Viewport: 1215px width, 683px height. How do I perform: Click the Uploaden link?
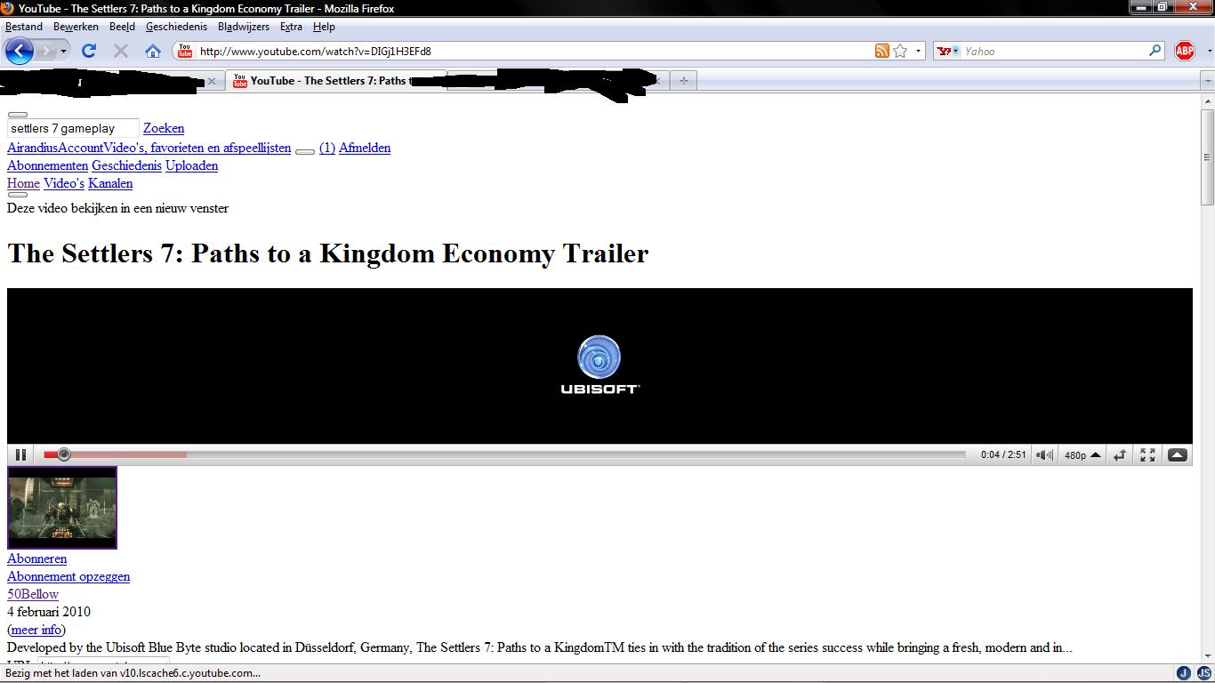click(x=191, y=165)
